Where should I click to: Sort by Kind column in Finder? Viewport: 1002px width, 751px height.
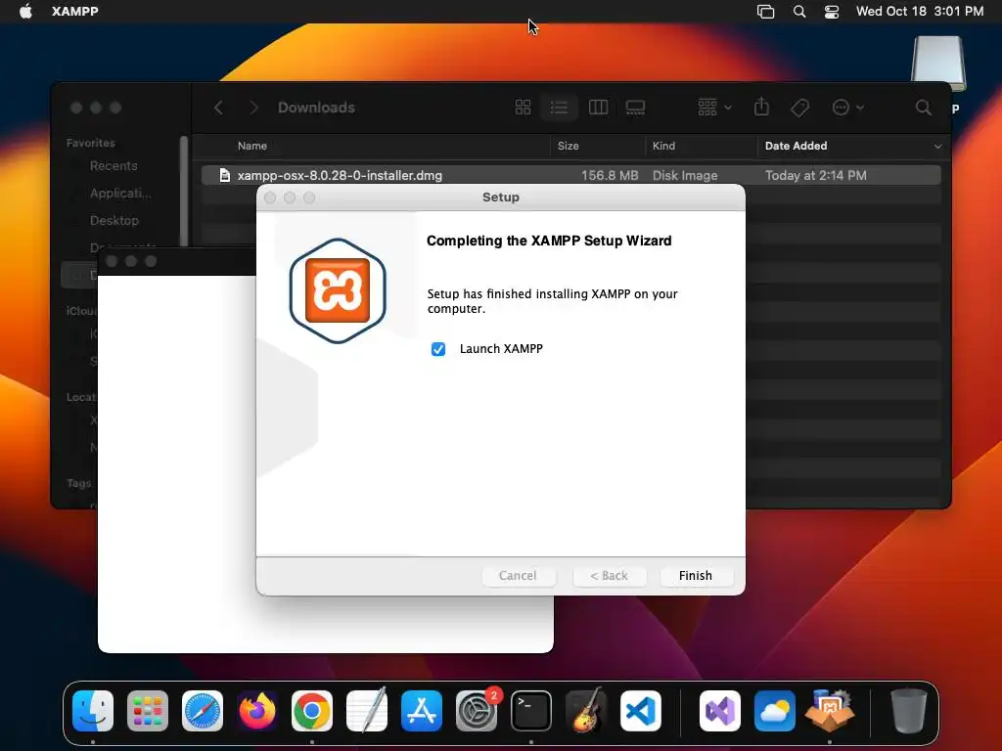[663, 146]
